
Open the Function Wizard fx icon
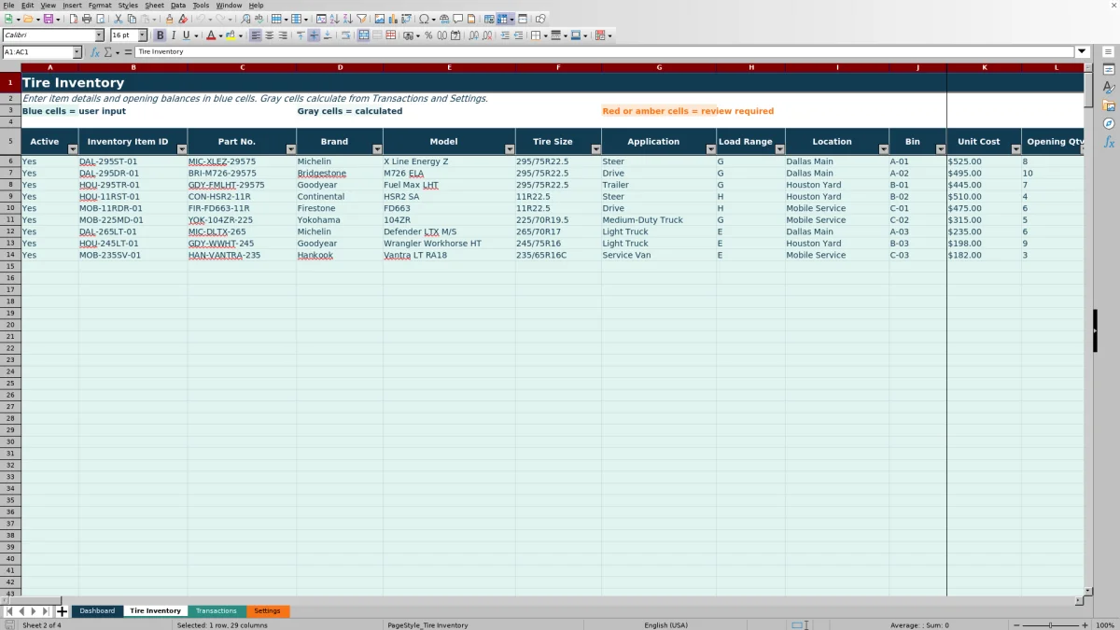coord(95,52)
